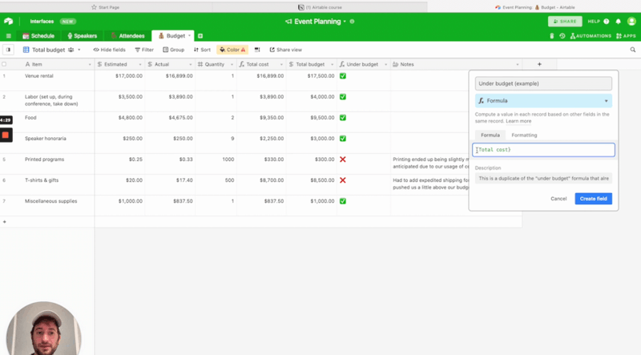Click into the formula input field
This screenshot has width=641, height=355.
[x=543, y=150]
